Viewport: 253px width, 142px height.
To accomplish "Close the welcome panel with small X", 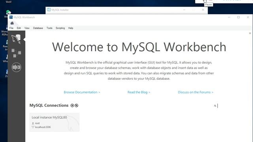I will coord(250,33).
